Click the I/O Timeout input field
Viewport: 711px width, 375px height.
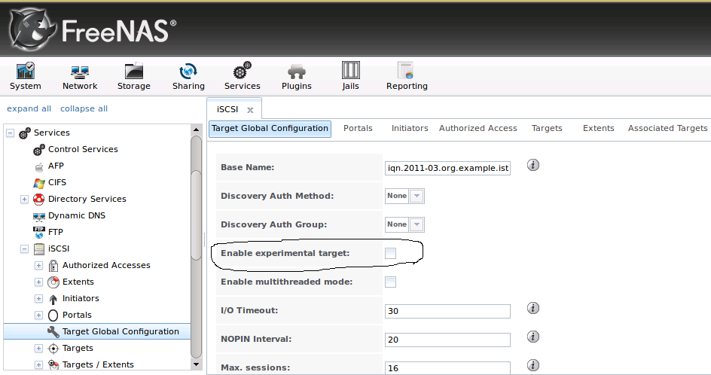447,311
